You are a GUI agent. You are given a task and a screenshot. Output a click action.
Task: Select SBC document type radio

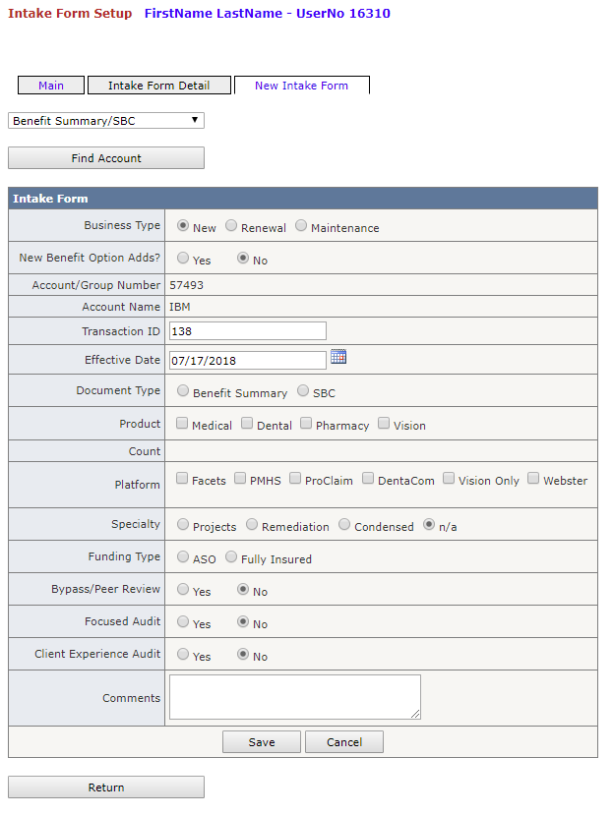pyautogui.click(x=303, y=391)
